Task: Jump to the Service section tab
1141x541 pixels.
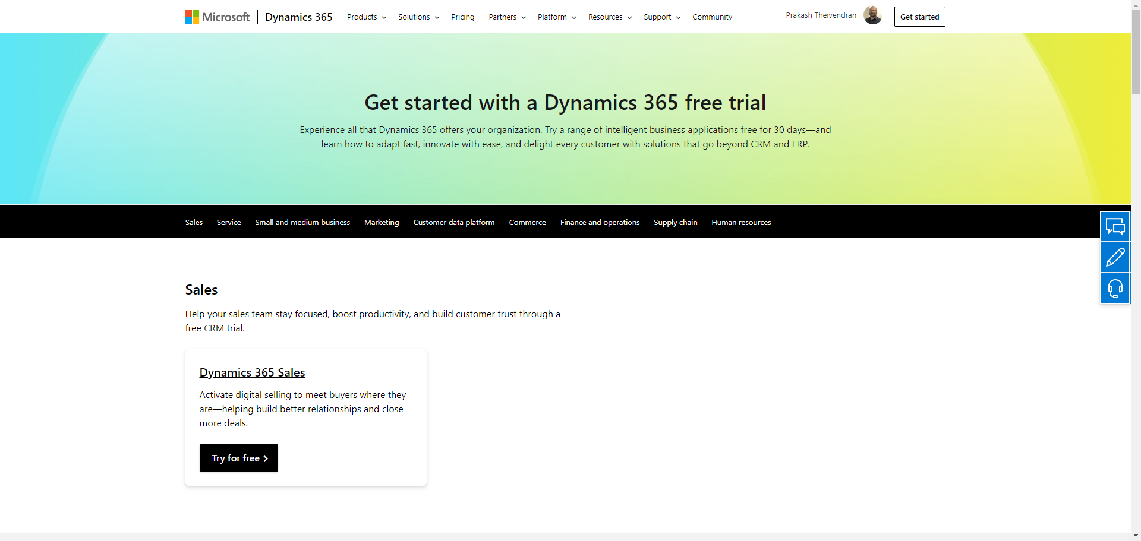Action: (x=229, y=223)
